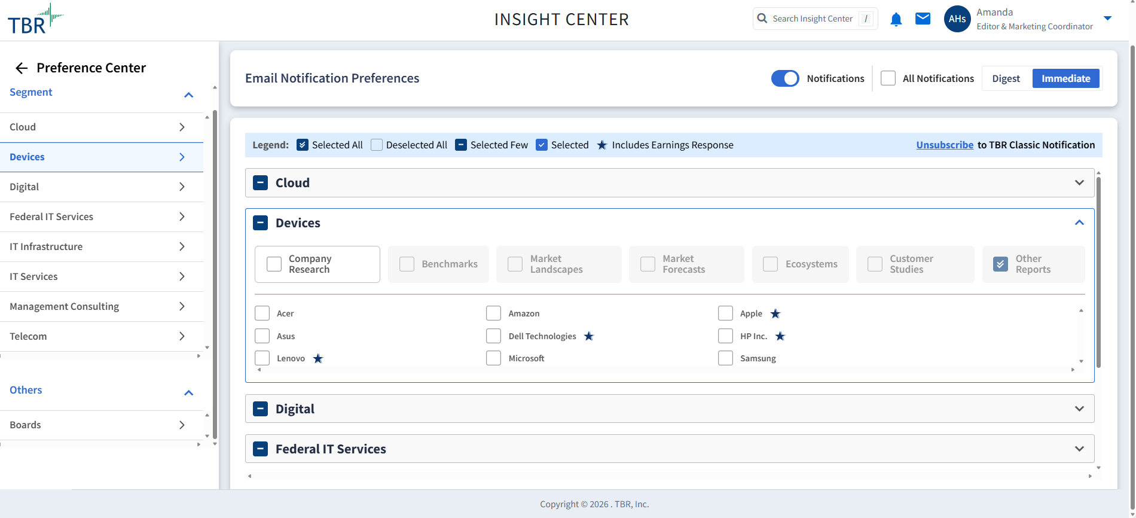Tick the Lenovo checkbox
The image size is (1136, 518).
pos(262,358)
